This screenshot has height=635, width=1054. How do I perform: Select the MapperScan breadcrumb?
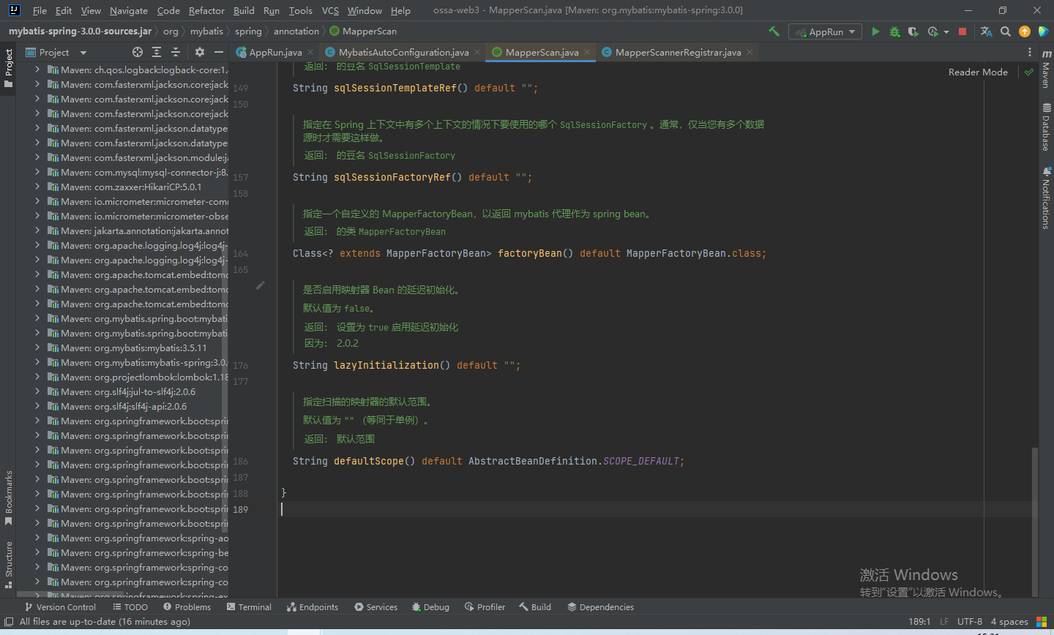363,31
